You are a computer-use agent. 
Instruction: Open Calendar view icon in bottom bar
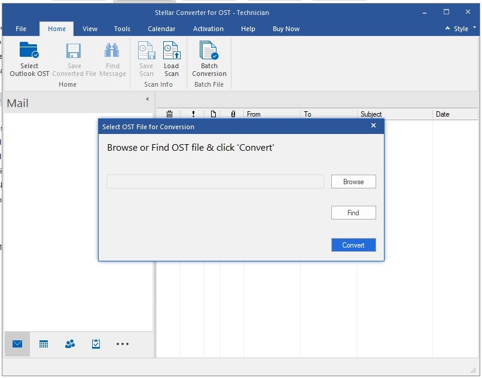pyautogui.click(x=44, y=344)
